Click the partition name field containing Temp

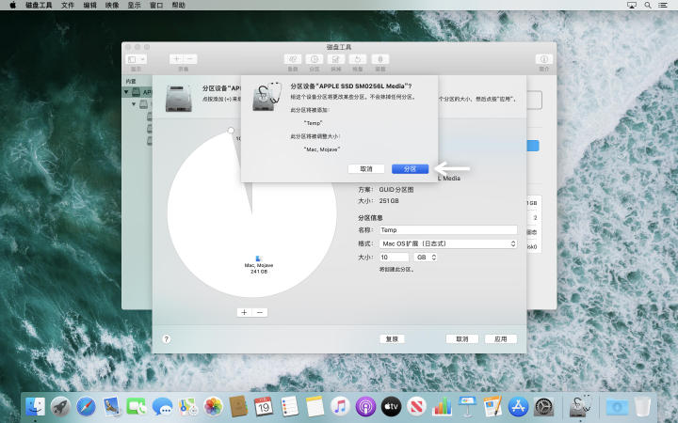click(448, 230)
